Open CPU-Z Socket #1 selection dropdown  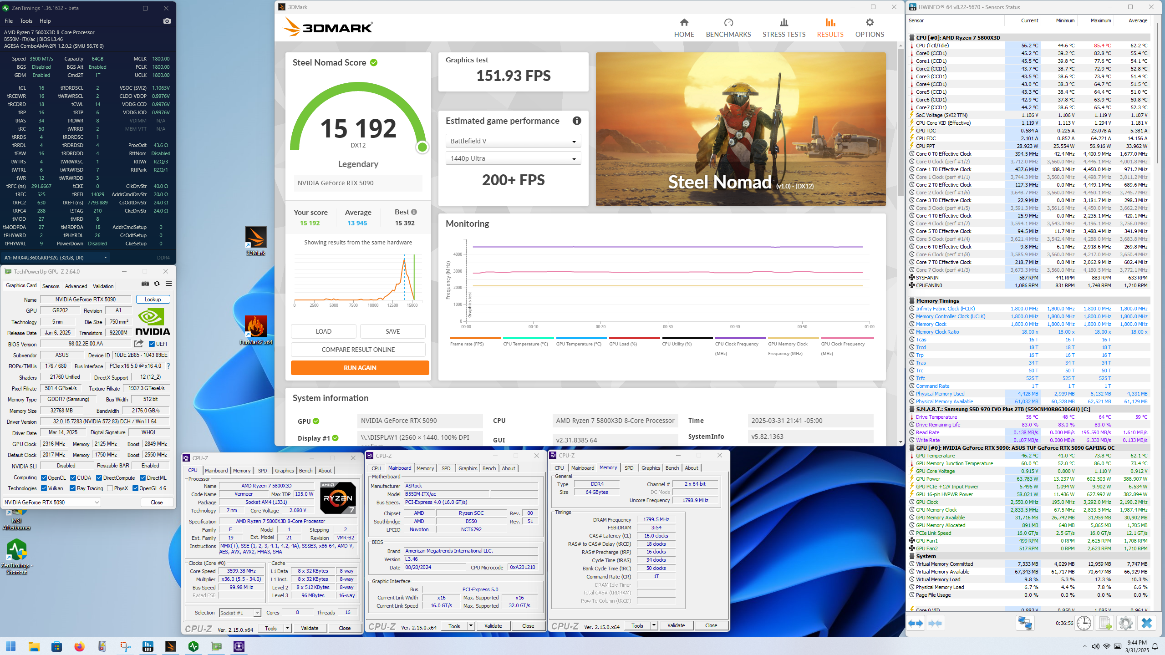pyautogui.click(x=240, y=613)
